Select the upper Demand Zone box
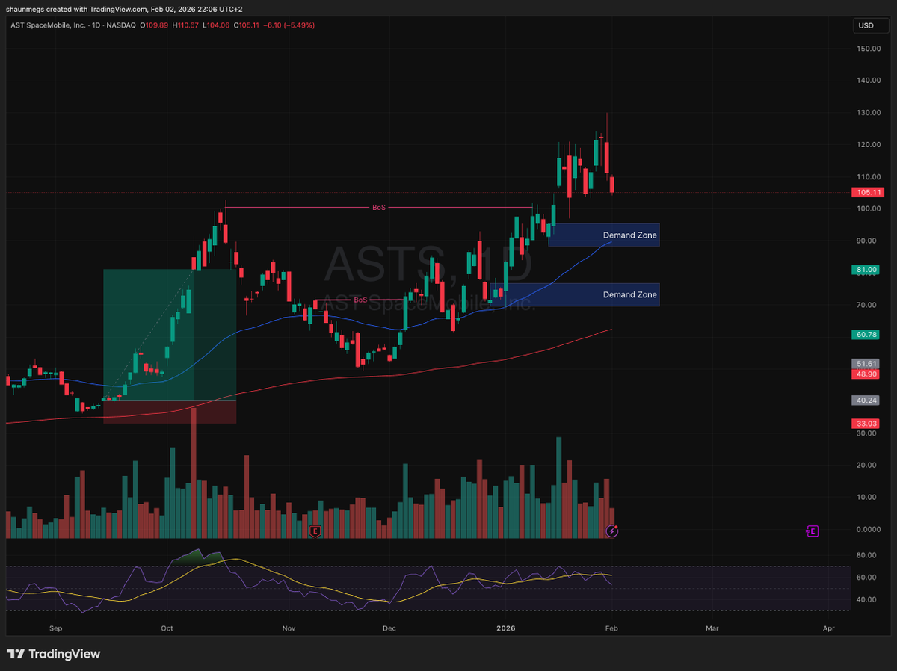 (604, 235)
